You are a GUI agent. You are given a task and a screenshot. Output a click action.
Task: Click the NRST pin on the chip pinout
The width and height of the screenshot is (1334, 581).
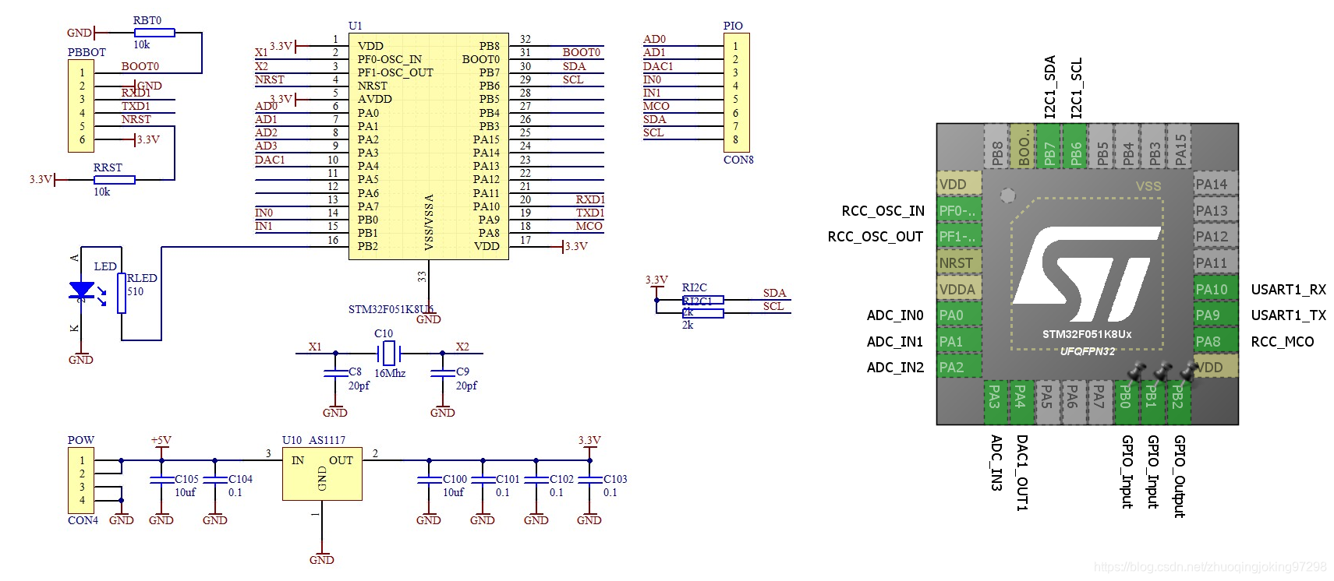(959, 263)
